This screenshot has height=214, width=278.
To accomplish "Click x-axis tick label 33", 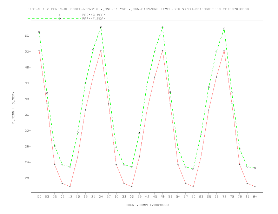I will click(x=124, y=197).
